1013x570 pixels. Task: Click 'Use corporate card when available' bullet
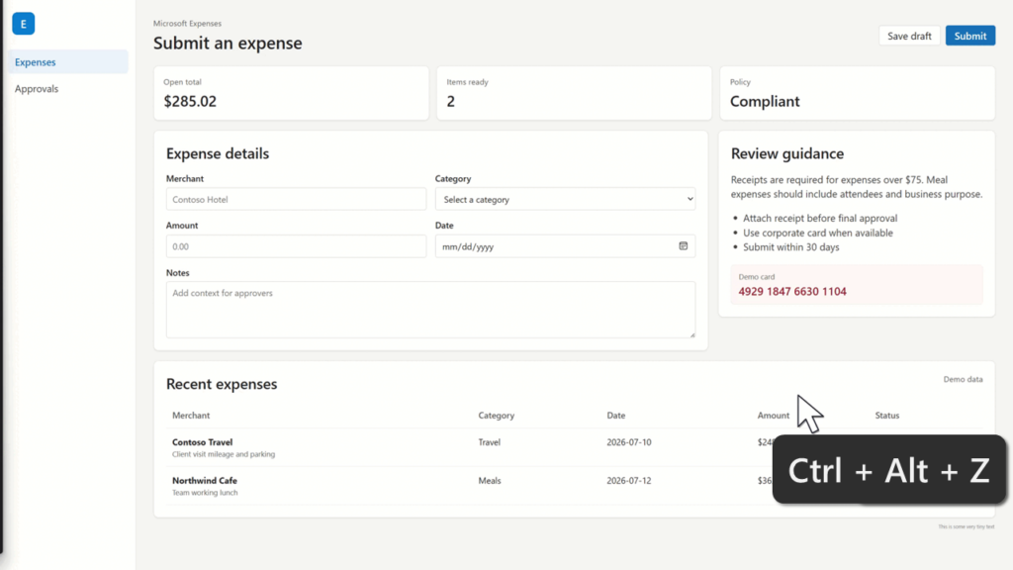[x=818, y=233]
